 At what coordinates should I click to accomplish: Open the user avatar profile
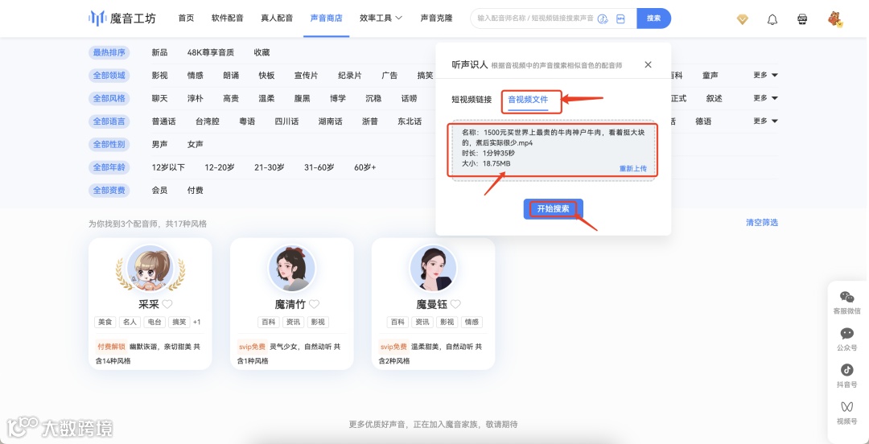(x=834, y=19)
